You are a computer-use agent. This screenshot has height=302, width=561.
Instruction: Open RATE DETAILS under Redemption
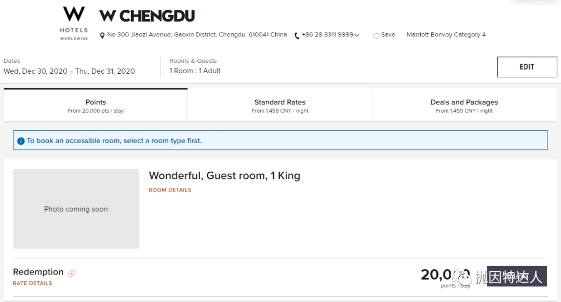click(x=33, y=283)
